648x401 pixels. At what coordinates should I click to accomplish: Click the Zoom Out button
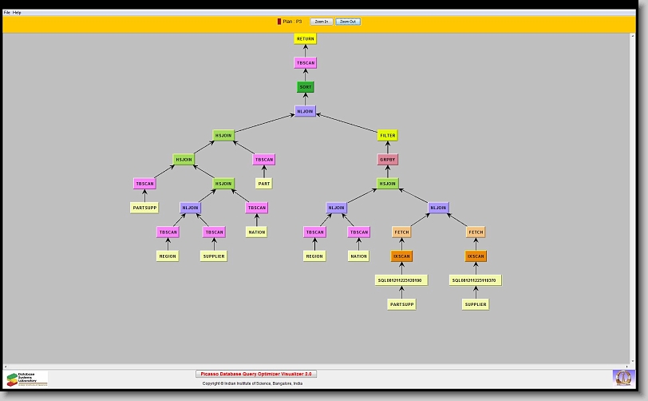[348, 22]
